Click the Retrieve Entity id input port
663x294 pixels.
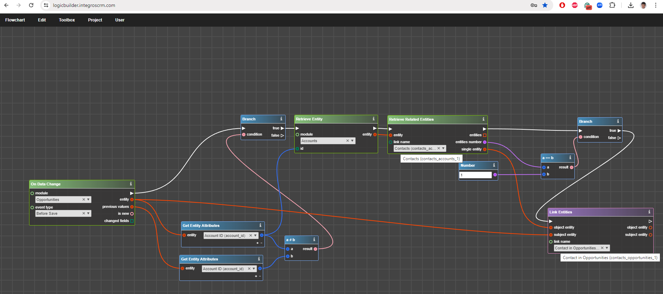pos(297,149)
